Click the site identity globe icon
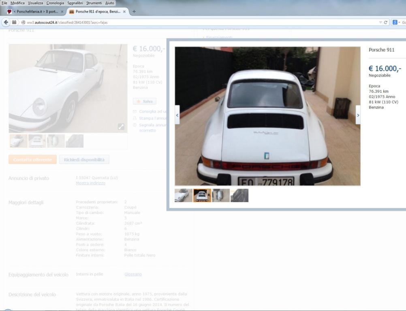Viewport: 406px width, 311px height. [x=24, y=23]
